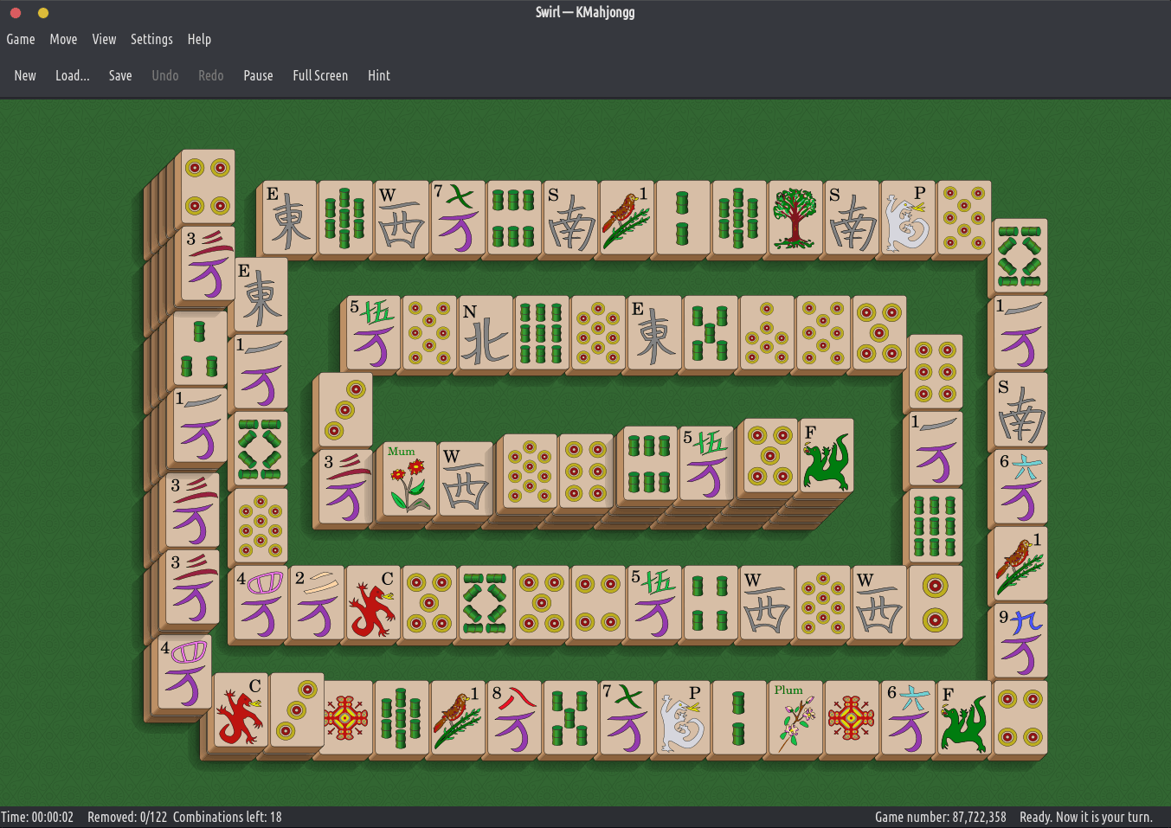Pause the game timer

pos(258,75)
